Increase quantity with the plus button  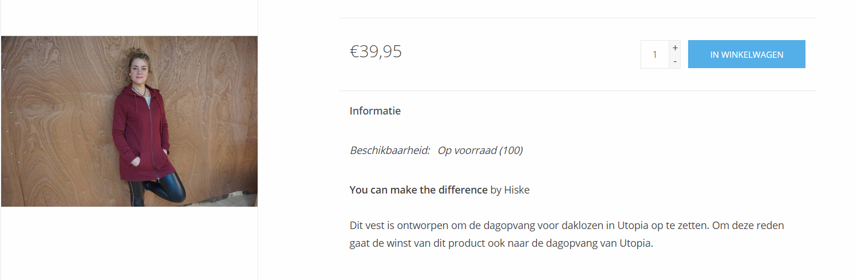(675, 48)
